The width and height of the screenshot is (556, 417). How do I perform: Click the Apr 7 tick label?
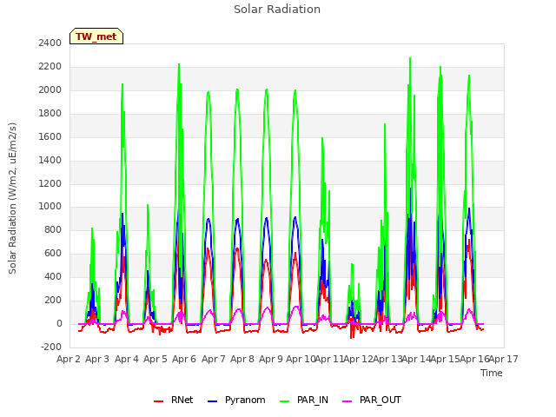tap(214, 359)
